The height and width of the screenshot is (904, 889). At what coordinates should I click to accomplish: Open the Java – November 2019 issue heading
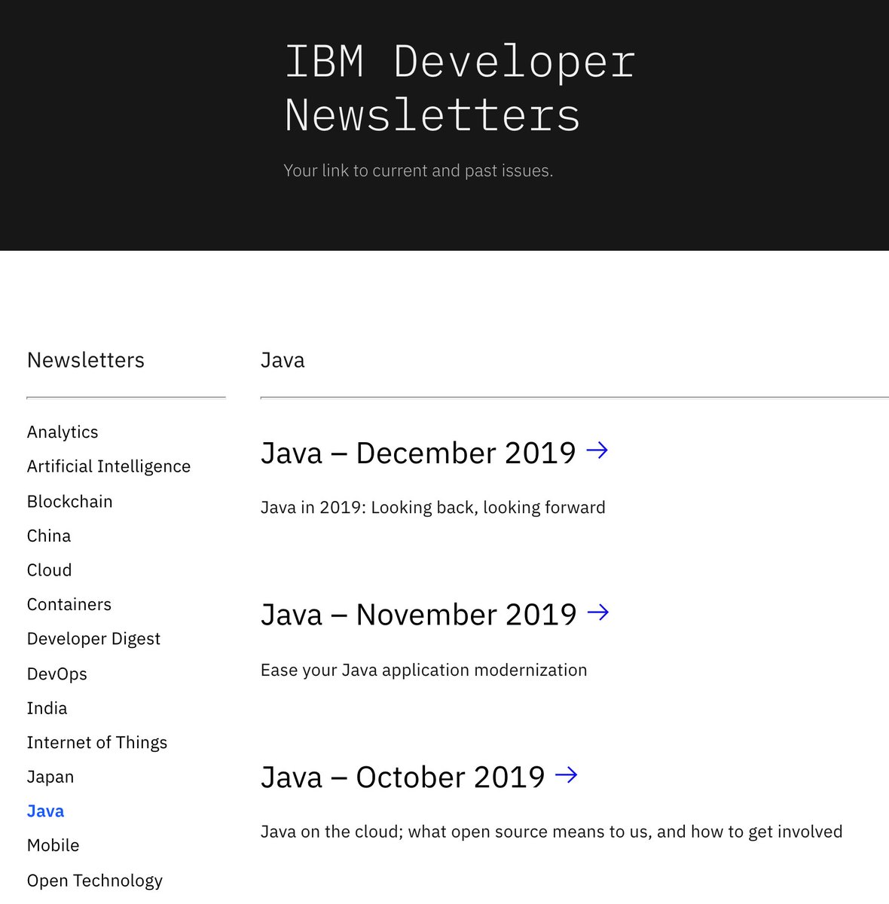[x=419, y=615]
